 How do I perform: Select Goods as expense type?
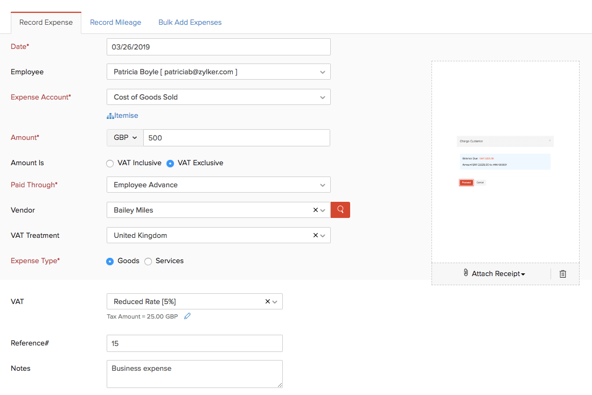(110, 261)
